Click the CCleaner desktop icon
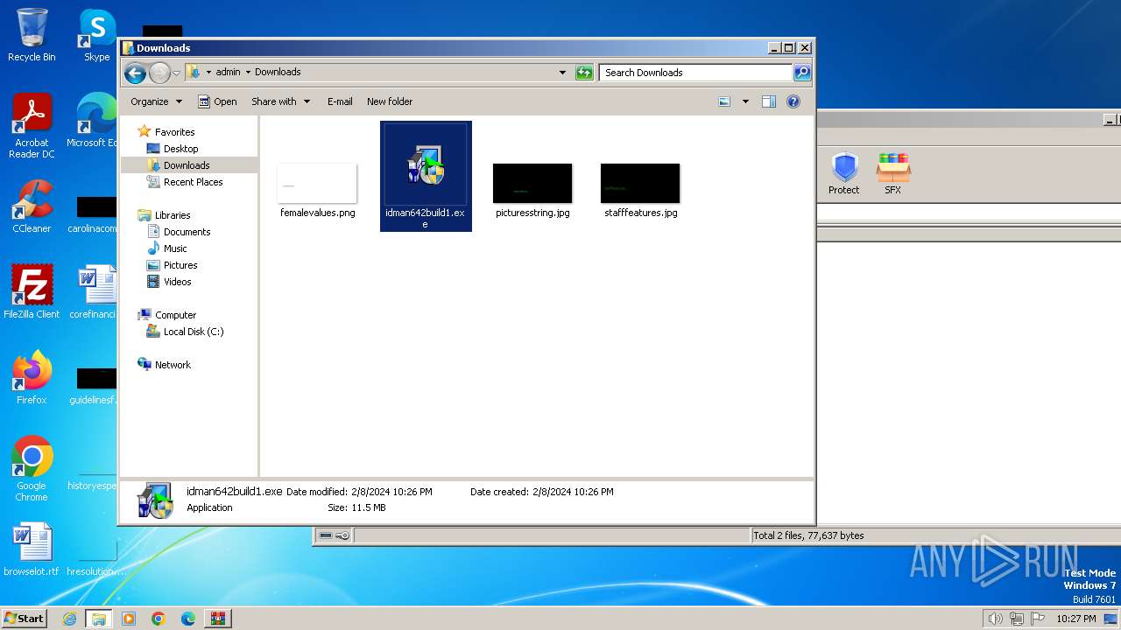This screenshot has width=1121, height=630. [x=32, y=206]
